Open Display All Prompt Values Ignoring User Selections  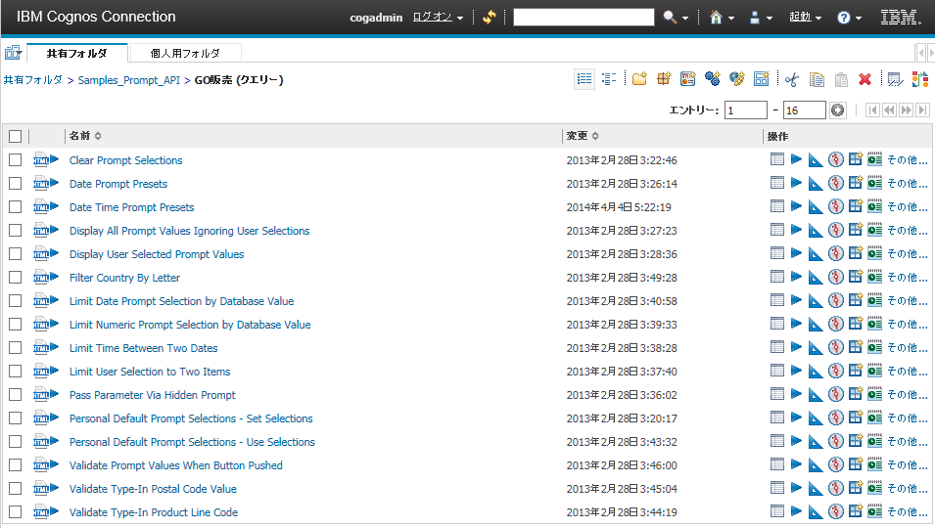coord(190,231)
